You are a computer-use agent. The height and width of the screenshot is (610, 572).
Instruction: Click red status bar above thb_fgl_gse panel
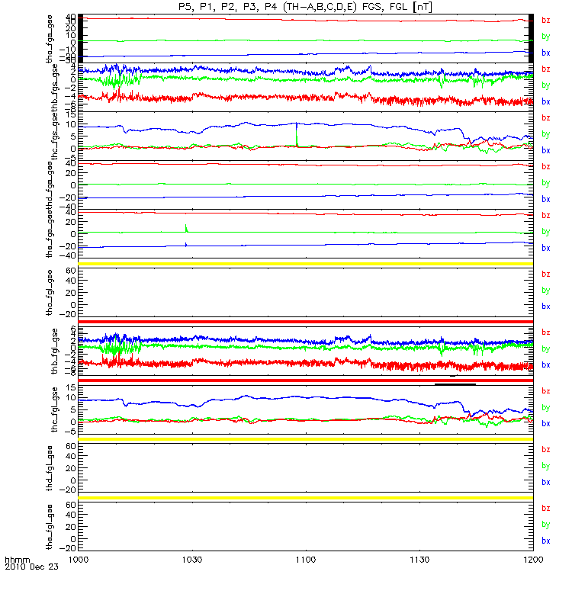(306, 322)
